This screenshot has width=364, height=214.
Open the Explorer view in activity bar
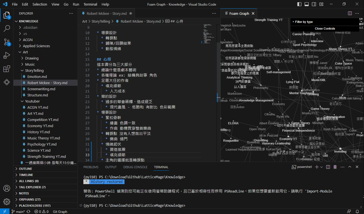pyautogui.click(x=7, y=15)
